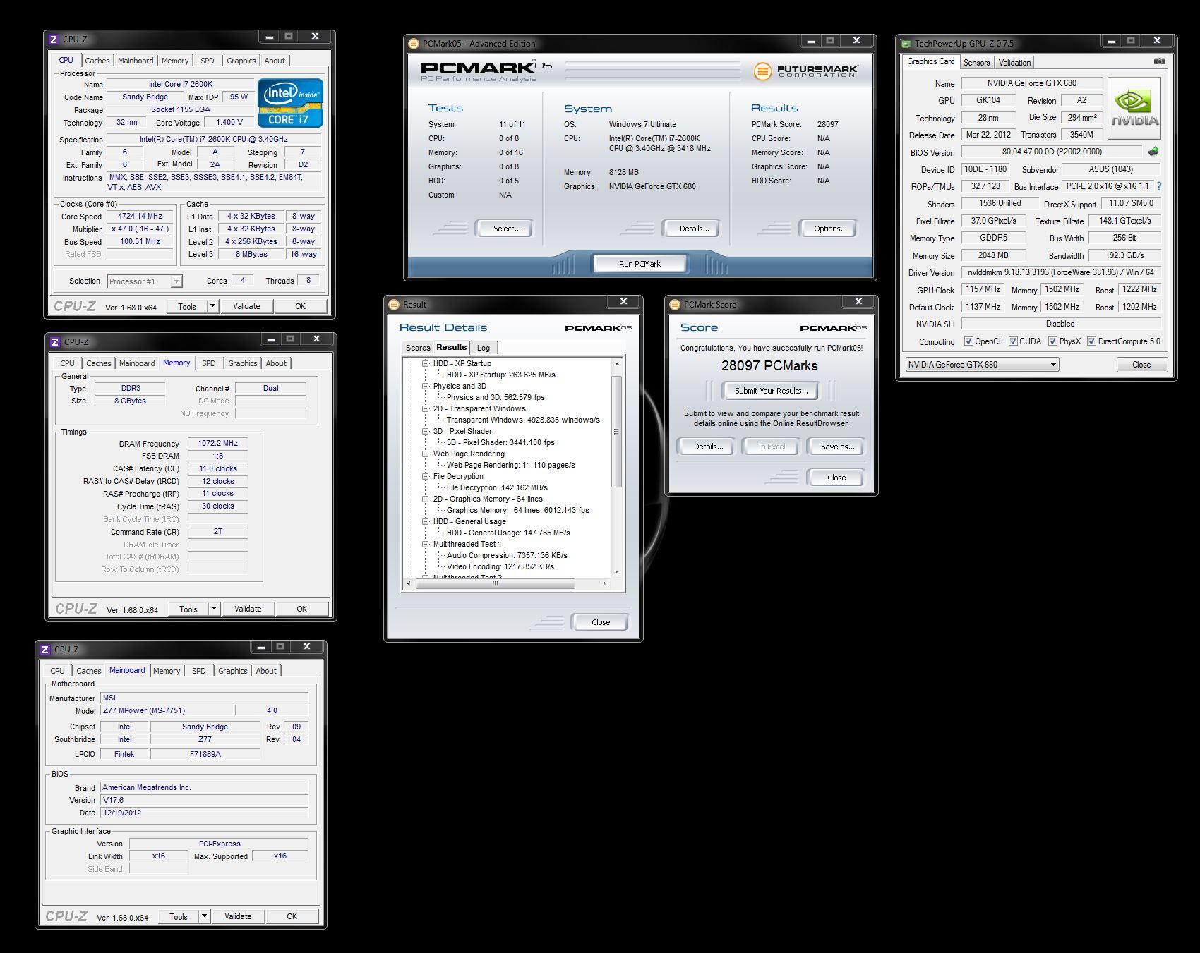Click the GPU-Z camera screenshot icon
Viewport: 1200px width, 953px height.
point(1159,61)
